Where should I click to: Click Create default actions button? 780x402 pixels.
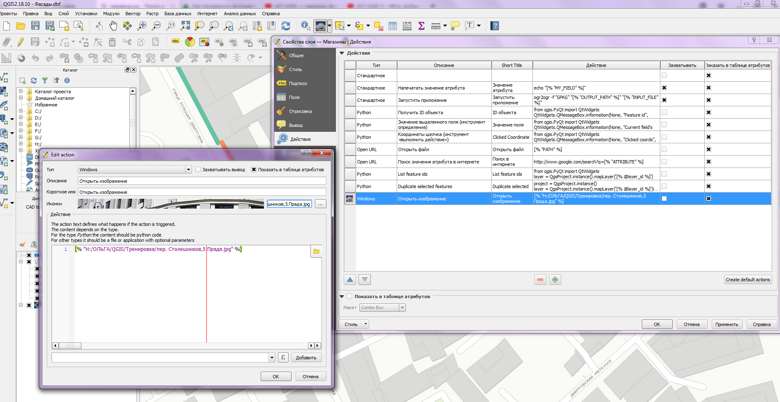(748, 280)
